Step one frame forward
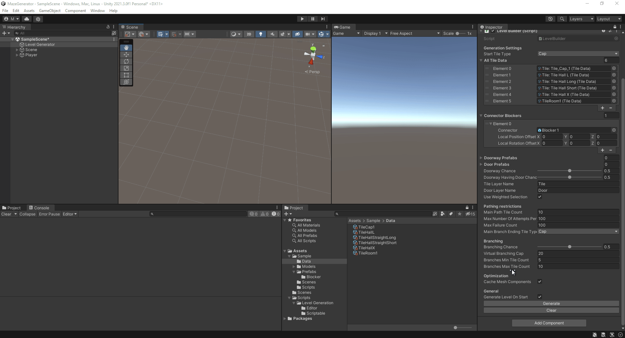Viewport: 625px width, 338px height. (323, 19)
